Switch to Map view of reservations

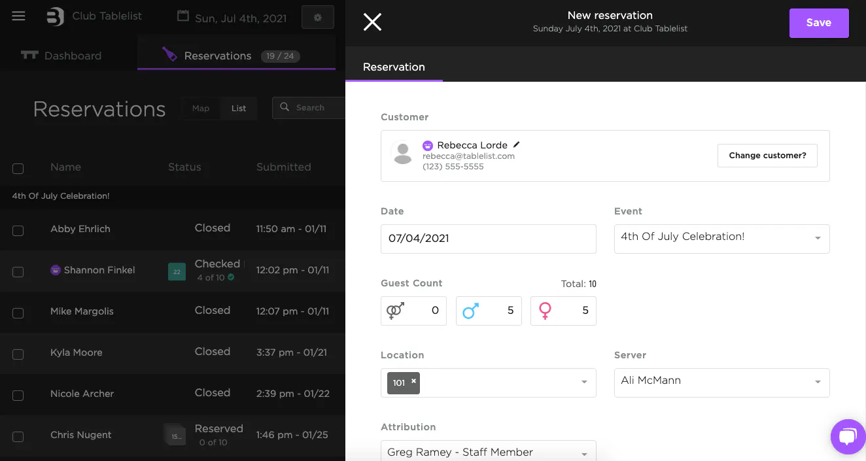pyautogui.click(x=201, y=108)
